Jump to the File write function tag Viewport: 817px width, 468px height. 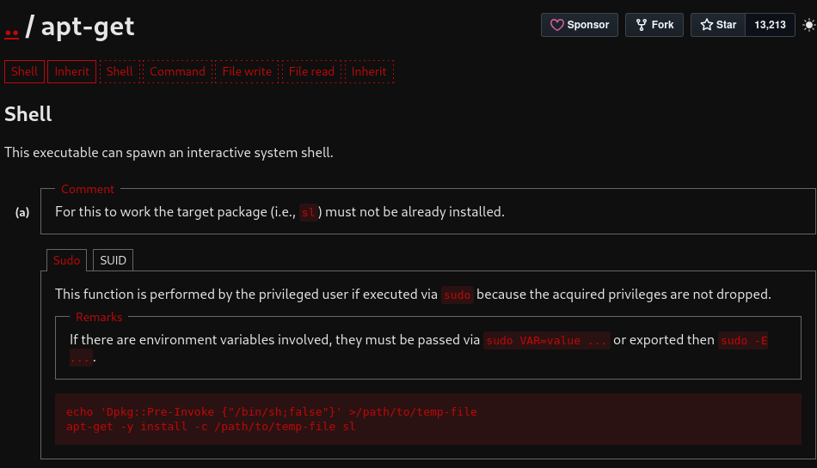[247, 72]
